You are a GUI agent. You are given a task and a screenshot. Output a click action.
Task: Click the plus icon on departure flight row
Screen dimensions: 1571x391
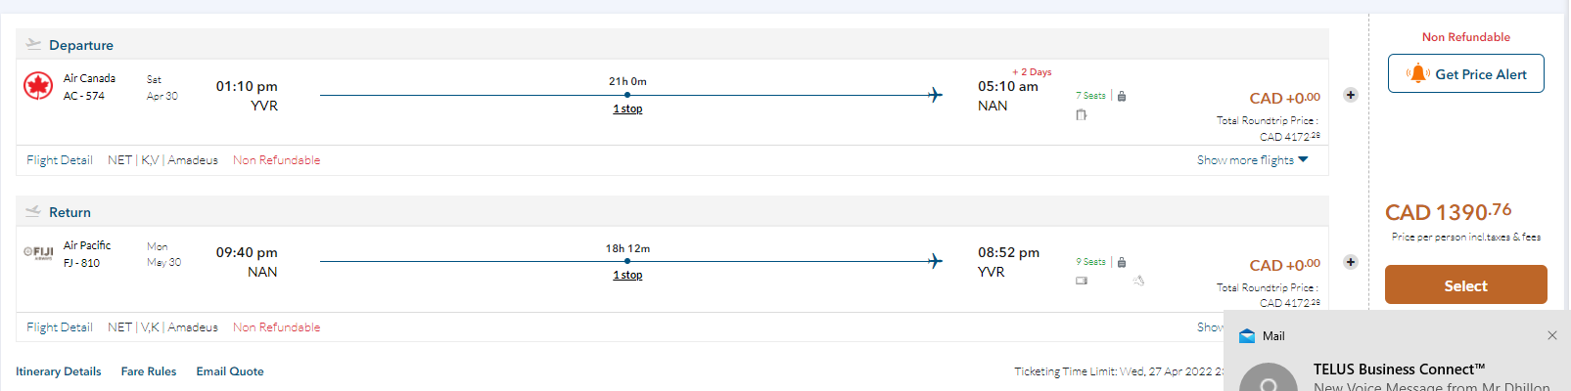[1350, 95]
